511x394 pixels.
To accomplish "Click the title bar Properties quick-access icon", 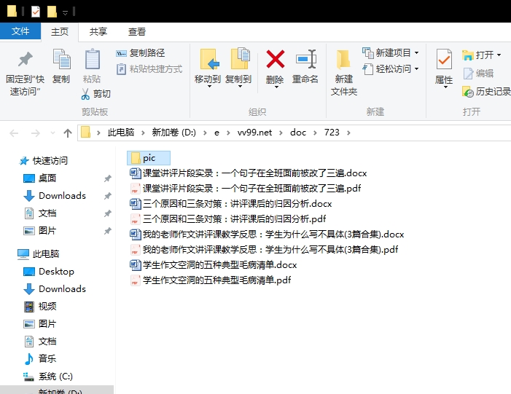I will click(x=36, y=12).
